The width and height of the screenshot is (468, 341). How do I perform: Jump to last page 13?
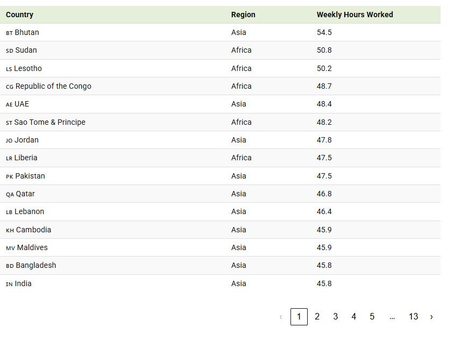tap(413, 317)
